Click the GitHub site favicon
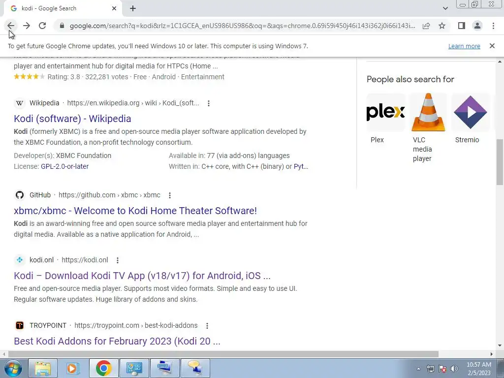The width and height of the screenshot is (504, 378). click(20, 195)
